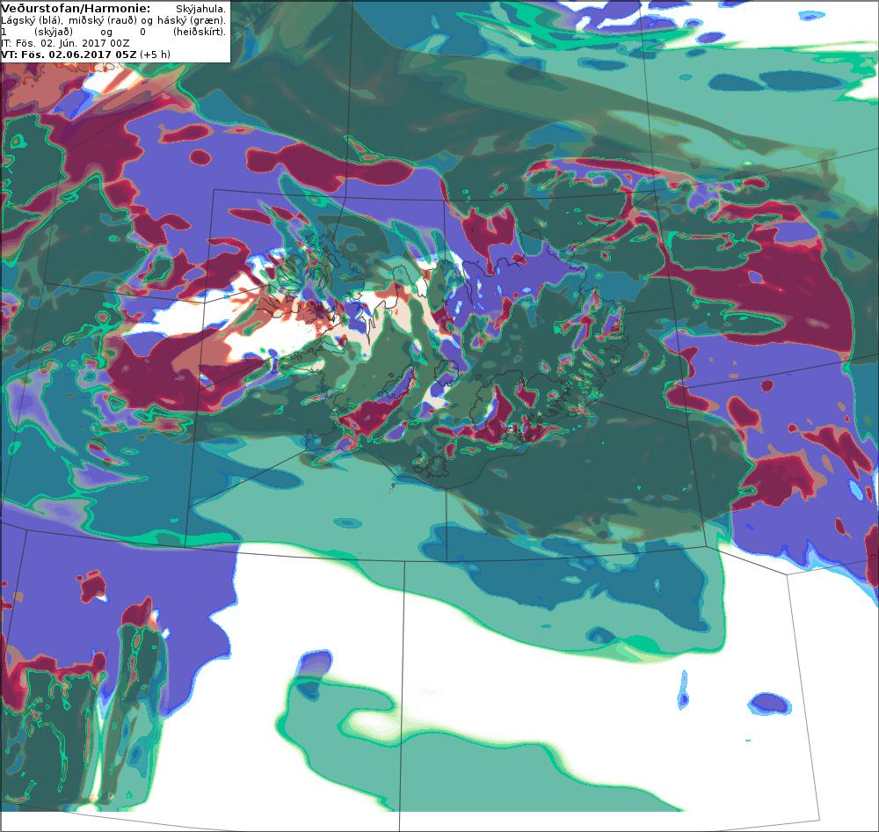Click the 'Skýjahula.' label in legend
The image size is (879, 832).
tap(200, 9)
